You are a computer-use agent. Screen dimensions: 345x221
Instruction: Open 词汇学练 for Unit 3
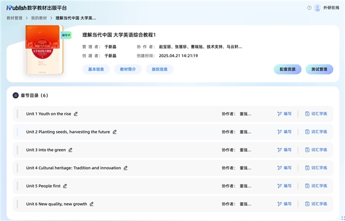tap(316, 150)
